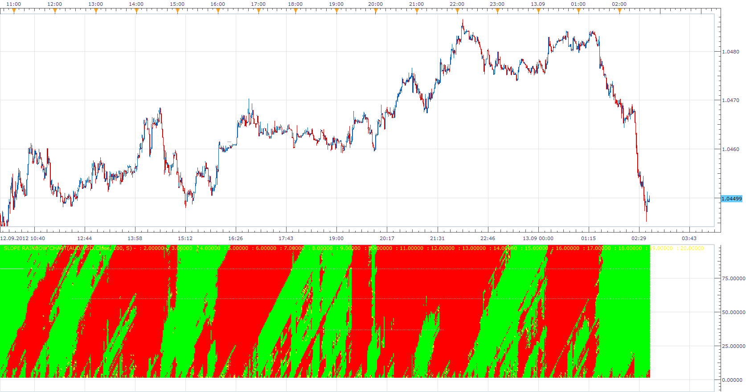Click the 2.00000 rainbow level value
The height and width of the screenshot is (392, 746).
click(x=154, y=248)
